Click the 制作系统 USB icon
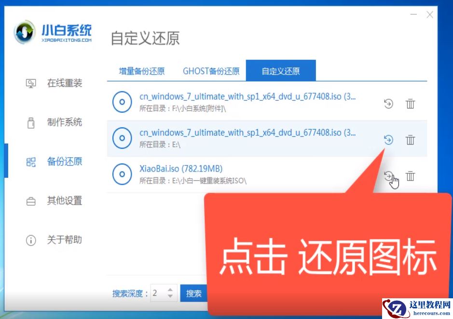This screenshot has height=319, width=453. tap(30, 122)
